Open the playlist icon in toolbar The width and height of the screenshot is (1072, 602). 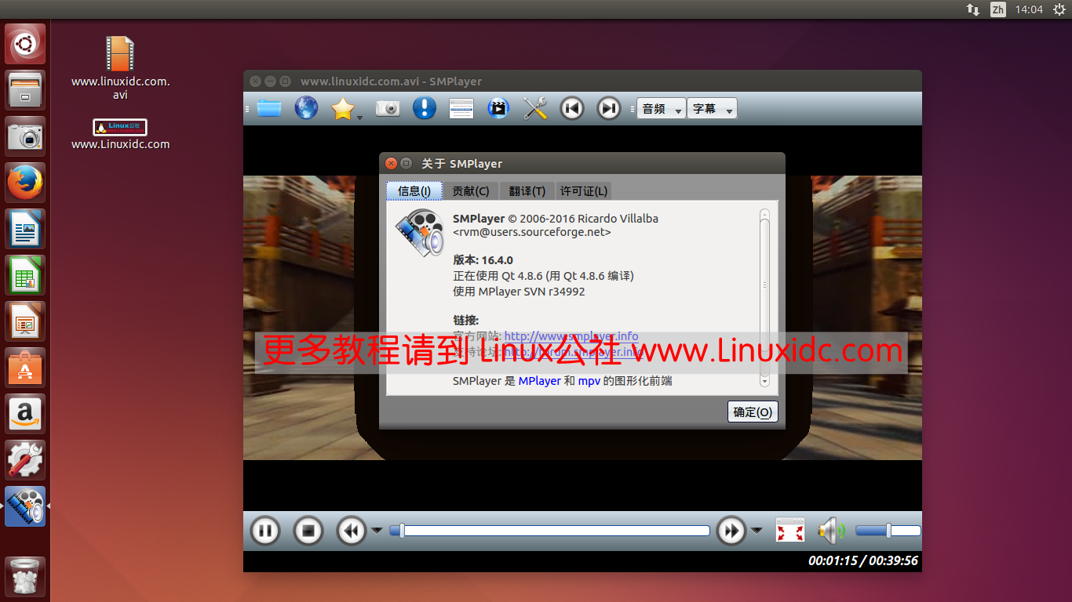click(x=461, y=108)
